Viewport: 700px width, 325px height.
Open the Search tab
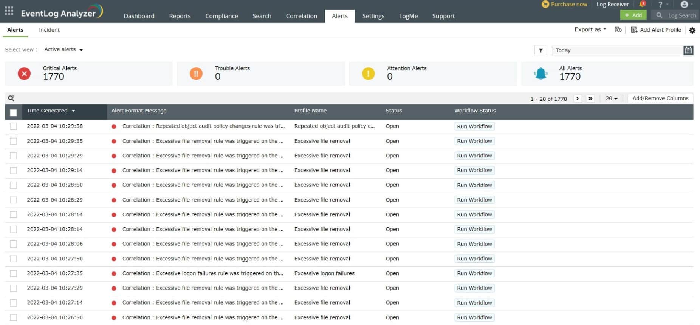262,16
